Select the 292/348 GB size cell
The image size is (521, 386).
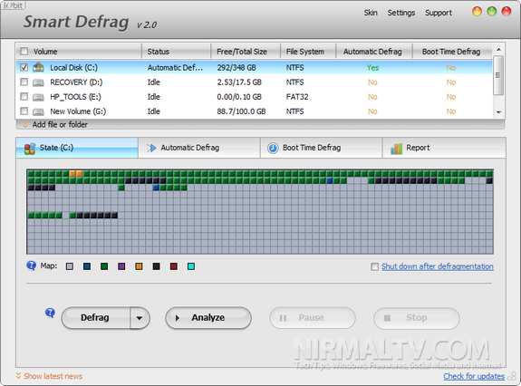coord(236,68)
